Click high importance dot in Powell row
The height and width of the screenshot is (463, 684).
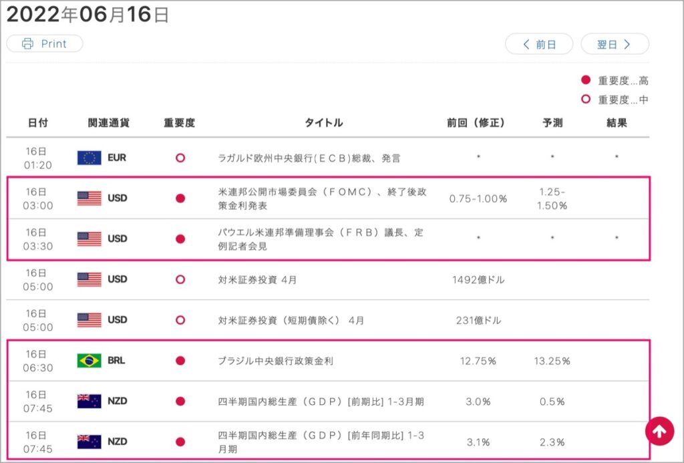(x=180, y=239)
